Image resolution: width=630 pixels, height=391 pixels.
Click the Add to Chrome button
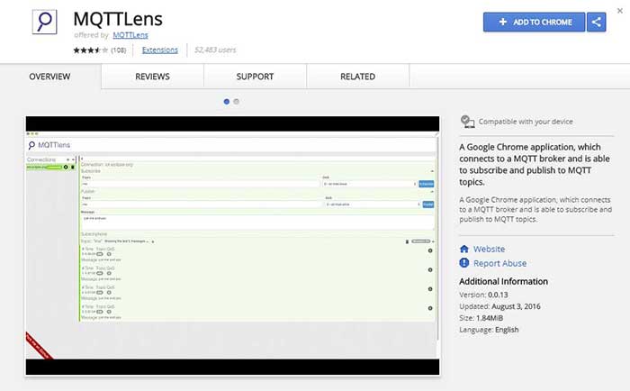[534, 23]
